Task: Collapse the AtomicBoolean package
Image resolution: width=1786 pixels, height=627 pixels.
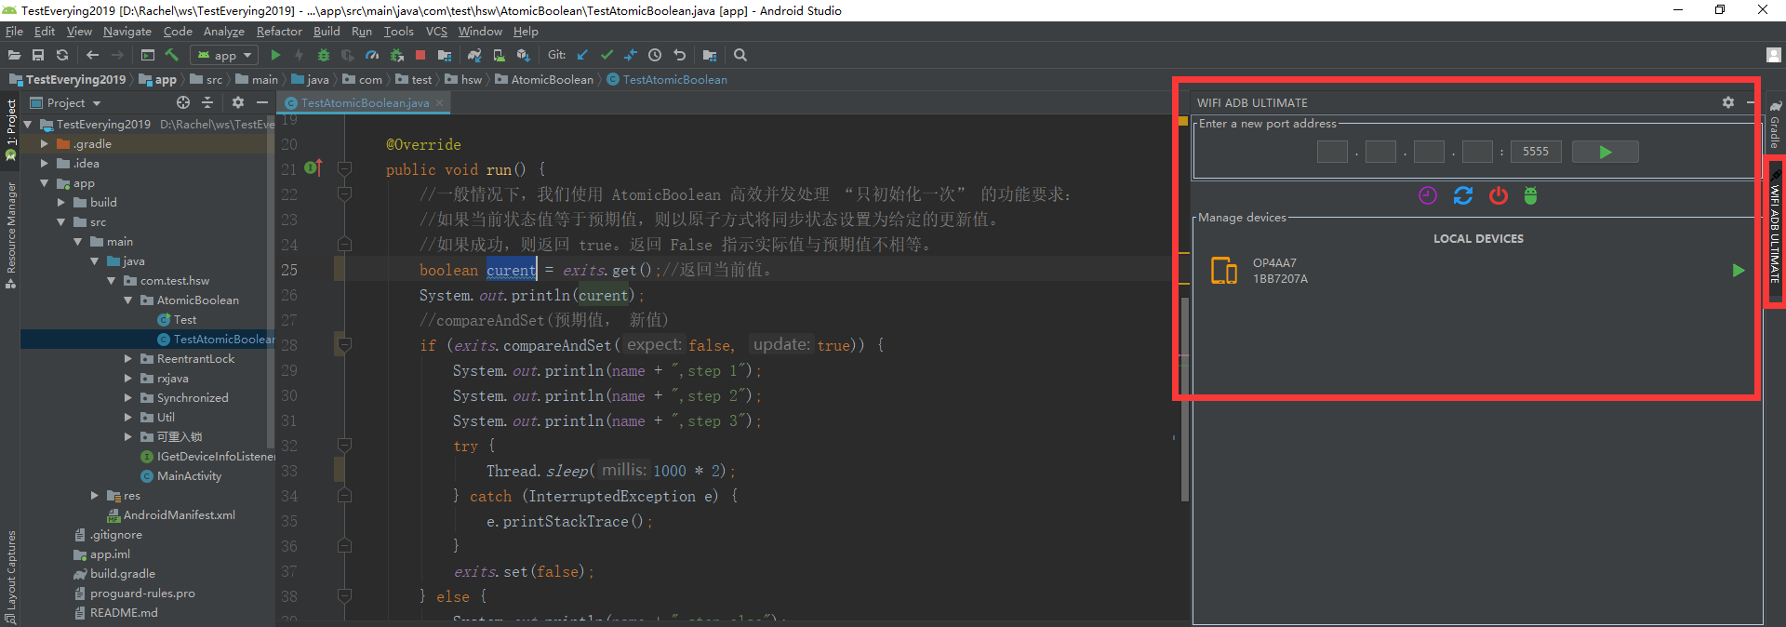Action: [x=128, y=300]
